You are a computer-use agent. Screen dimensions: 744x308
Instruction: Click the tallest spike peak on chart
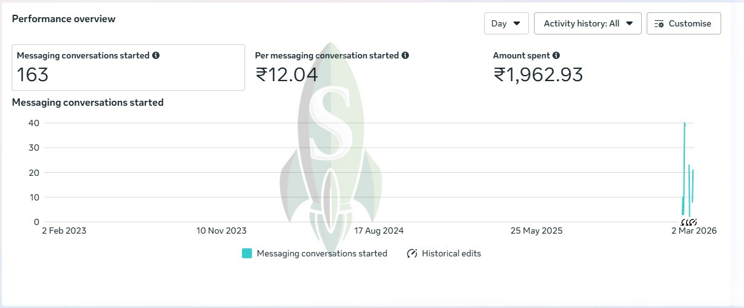684,124
